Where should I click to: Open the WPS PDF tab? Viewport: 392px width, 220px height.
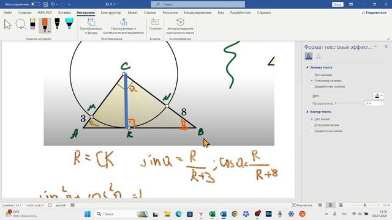click(45, 12)
